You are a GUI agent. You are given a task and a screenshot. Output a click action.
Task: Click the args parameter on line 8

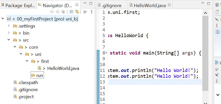click(x=187, y=53)
